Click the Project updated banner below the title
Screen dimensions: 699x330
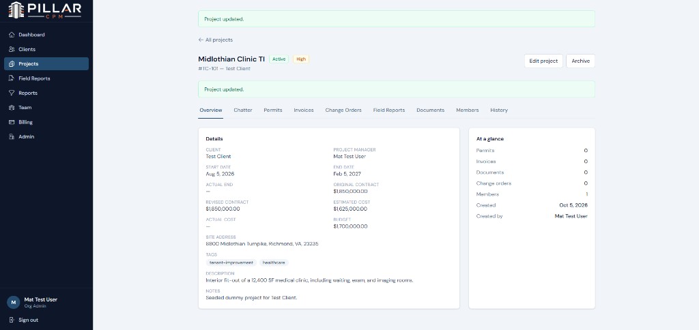(x=397, y=89)
